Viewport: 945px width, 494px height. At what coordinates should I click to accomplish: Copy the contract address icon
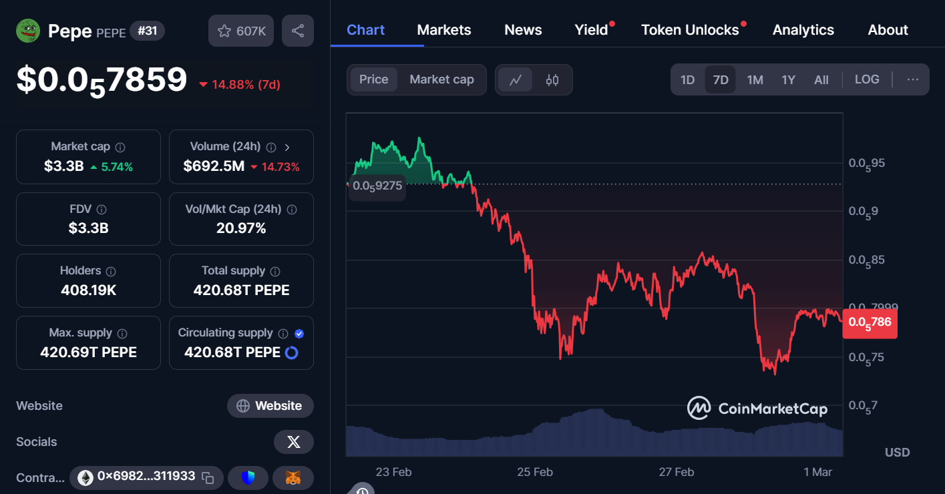coord(208,477)
